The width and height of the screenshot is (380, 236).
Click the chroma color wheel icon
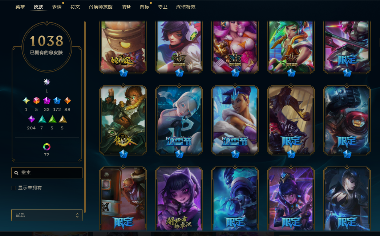coord(47,147)
